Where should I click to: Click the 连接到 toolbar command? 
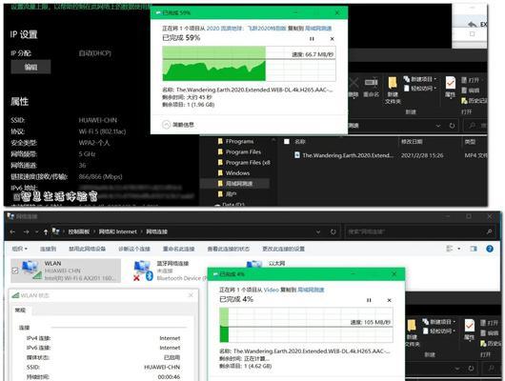pos(48,249)
